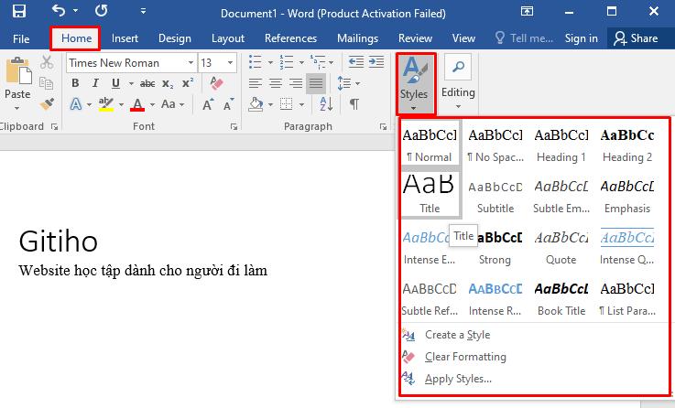Click the Clear All Formatting eraser icon
The width and height of the screenshot is (675, 408).
tap(216, 83)
